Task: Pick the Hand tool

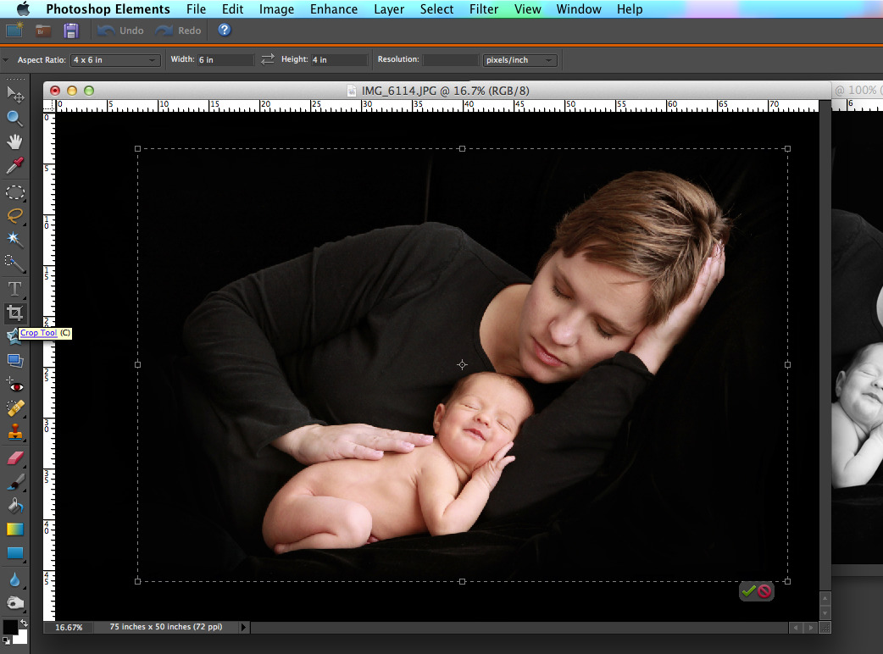Action: pos(14,141)
